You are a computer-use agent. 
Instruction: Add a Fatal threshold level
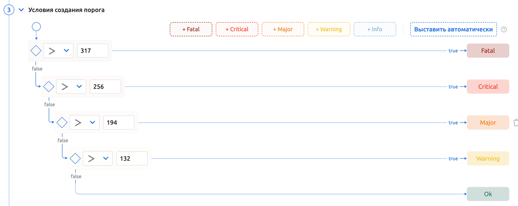pyautogui.click(x=191, y=30)
